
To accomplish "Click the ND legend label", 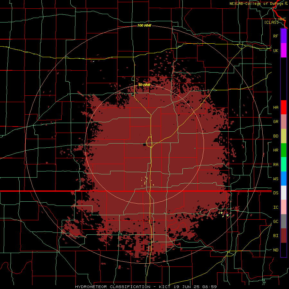I will (x=276, y=250).
